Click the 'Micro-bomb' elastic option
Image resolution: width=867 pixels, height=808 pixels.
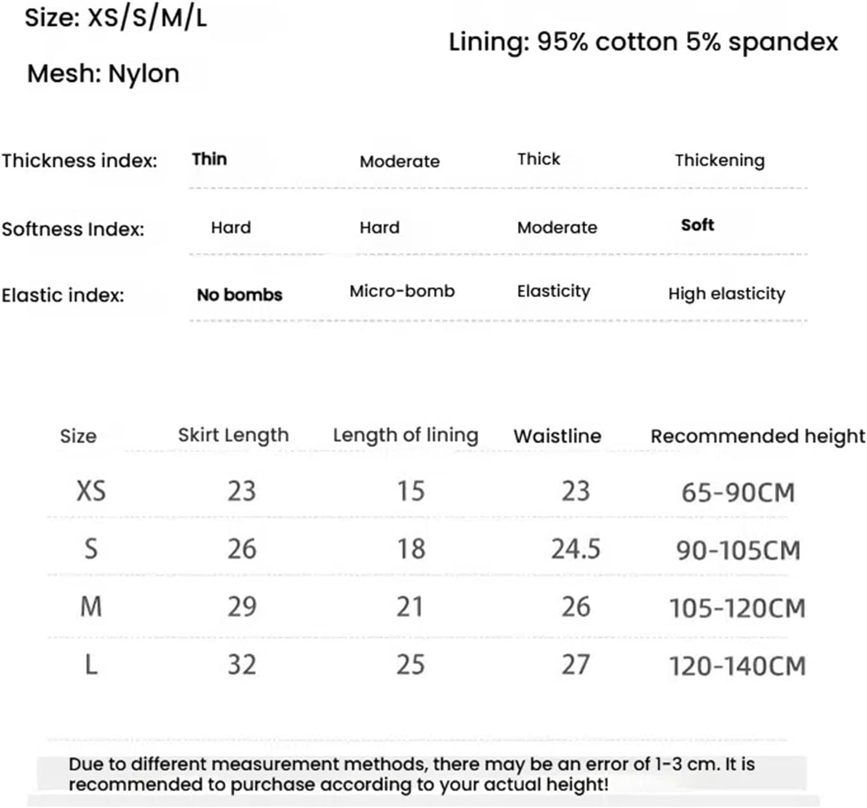pos(402,291)
